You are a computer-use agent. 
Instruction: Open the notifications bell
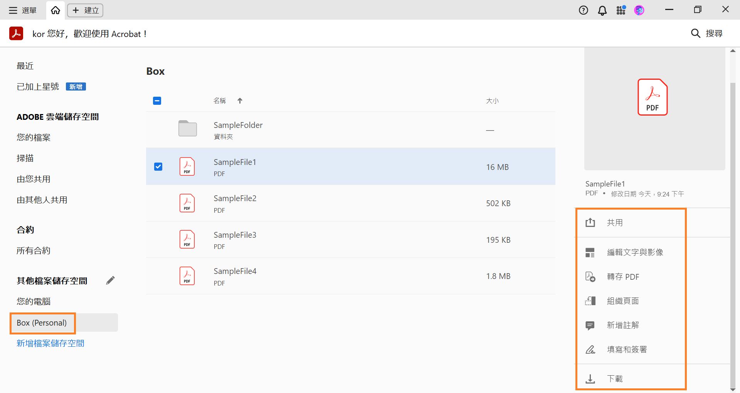pos(602,10)
